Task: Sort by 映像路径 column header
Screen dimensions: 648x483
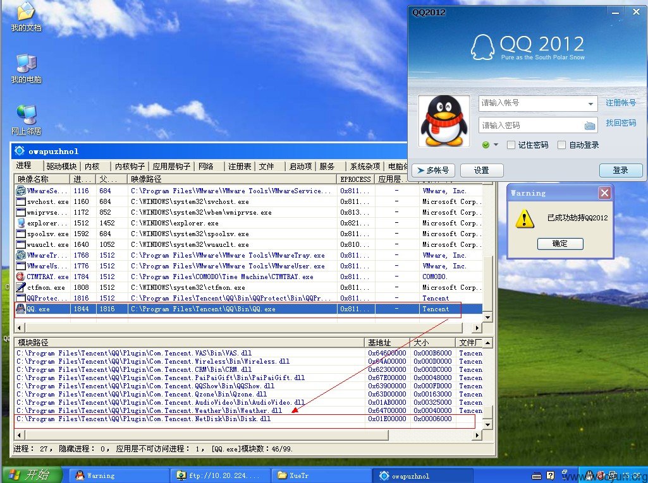Action: [232, 179]
